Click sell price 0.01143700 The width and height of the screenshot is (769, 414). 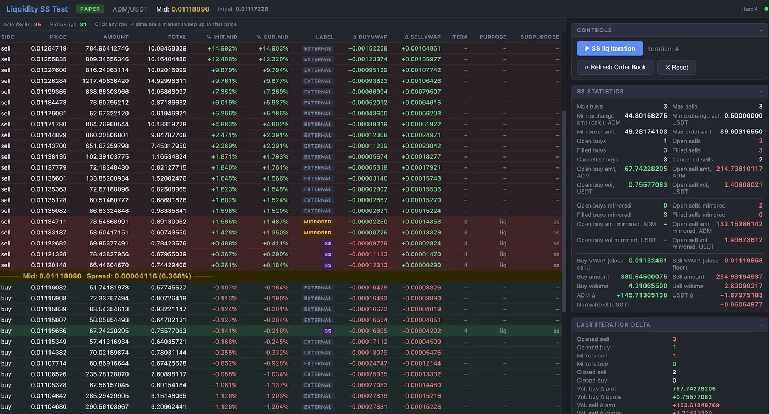pos(48,146)
